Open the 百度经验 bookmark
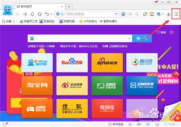 48,21
